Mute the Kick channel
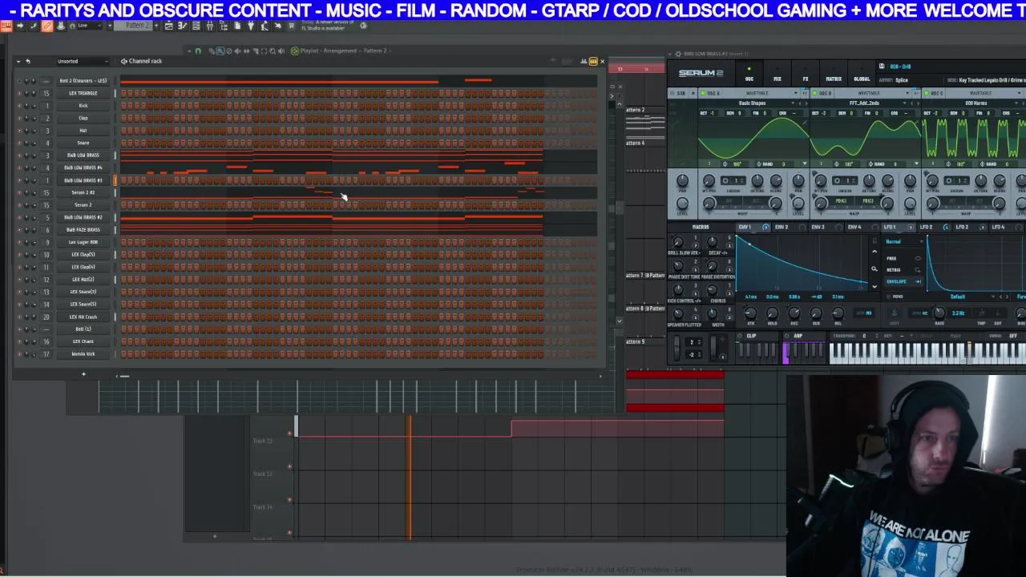 [x=20, y=106]
